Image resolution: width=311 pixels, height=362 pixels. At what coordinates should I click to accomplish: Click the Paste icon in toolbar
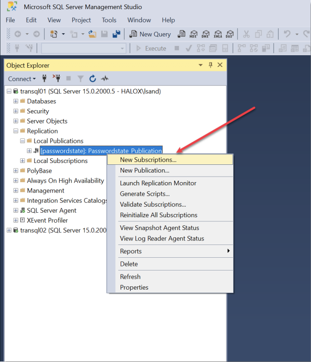click(x=270, y=34)
